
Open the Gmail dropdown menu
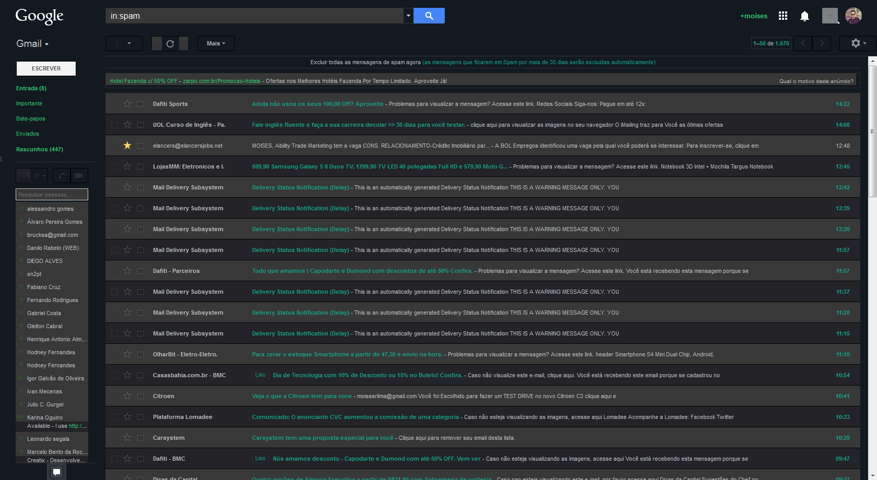(x=32, y=44)
